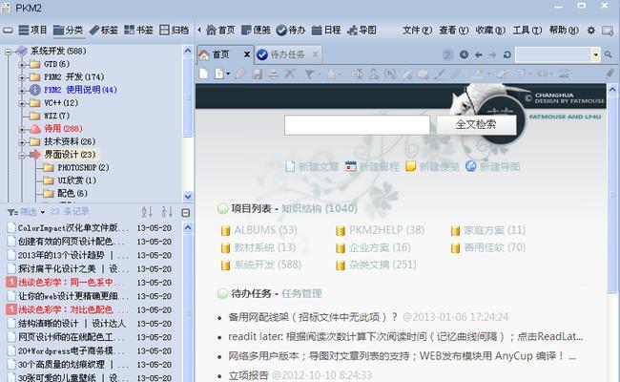
Task: Click the collapse list panel icon
Action: [185, 213]
